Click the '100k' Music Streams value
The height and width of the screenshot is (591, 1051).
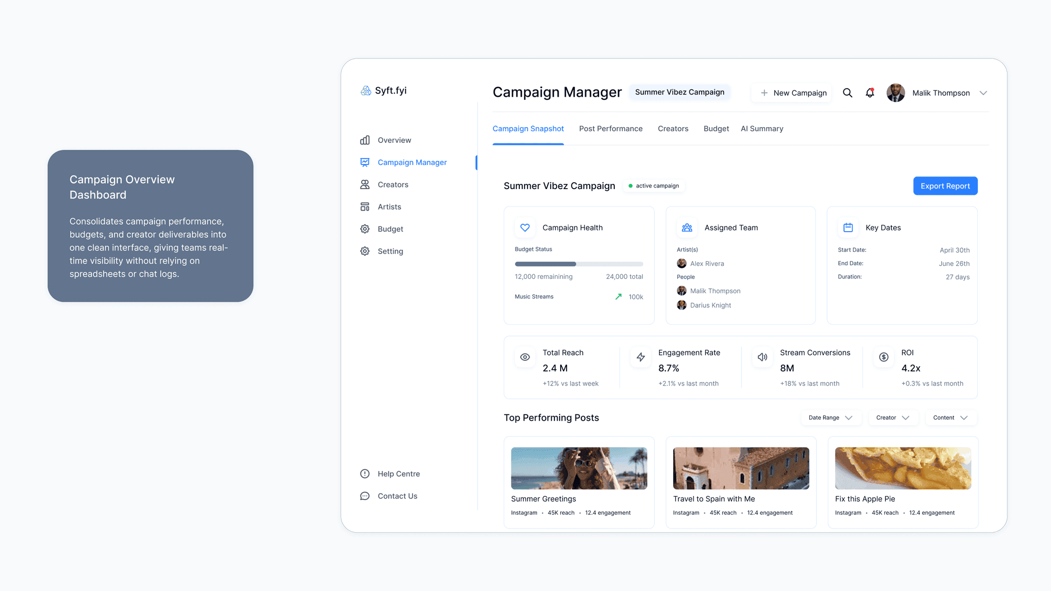tap(636, 297)
